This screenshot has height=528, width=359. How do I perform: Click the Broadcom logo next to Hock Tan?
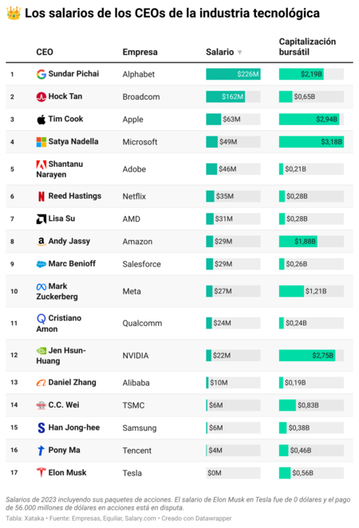click(41, 97)
